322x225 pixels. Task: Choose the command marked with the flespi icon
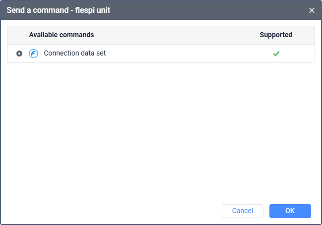point(161,54)
